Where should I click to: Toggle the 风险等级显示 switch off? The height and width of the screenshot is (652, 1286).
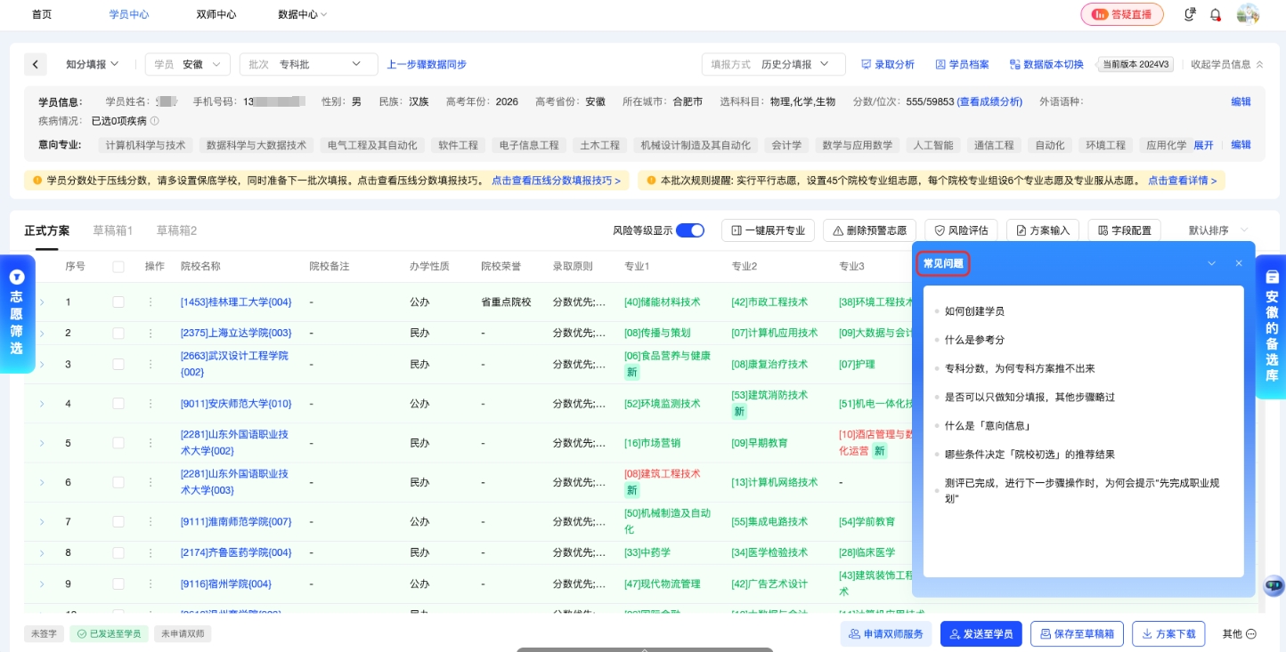point(689,229)
